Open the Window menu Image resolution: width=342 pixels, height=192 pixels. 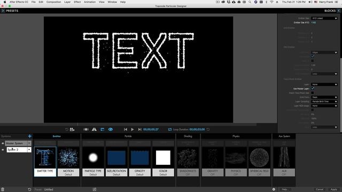coord(112,2)
